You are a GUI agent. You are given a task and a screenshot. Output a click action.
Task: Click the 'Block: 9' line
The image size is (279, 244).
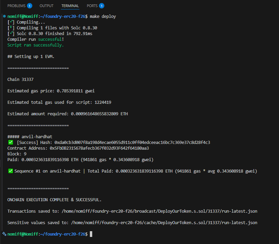click(17, 154)
